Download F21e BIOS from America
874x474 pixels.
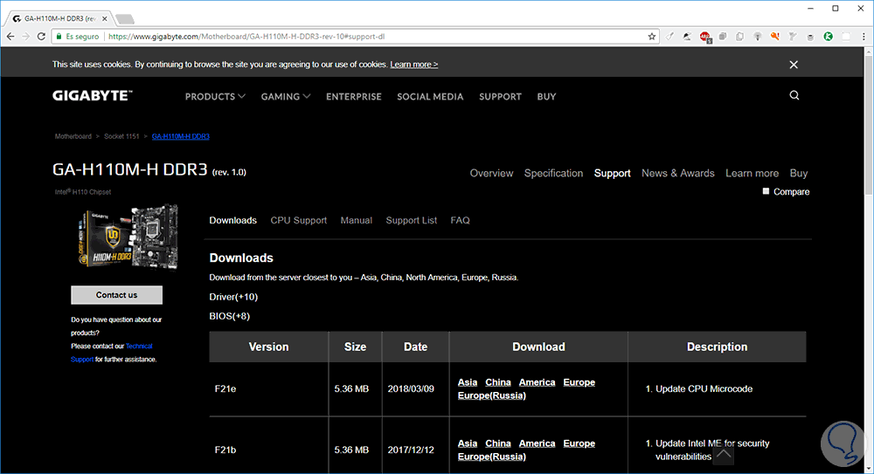click(x=537, y=382)
